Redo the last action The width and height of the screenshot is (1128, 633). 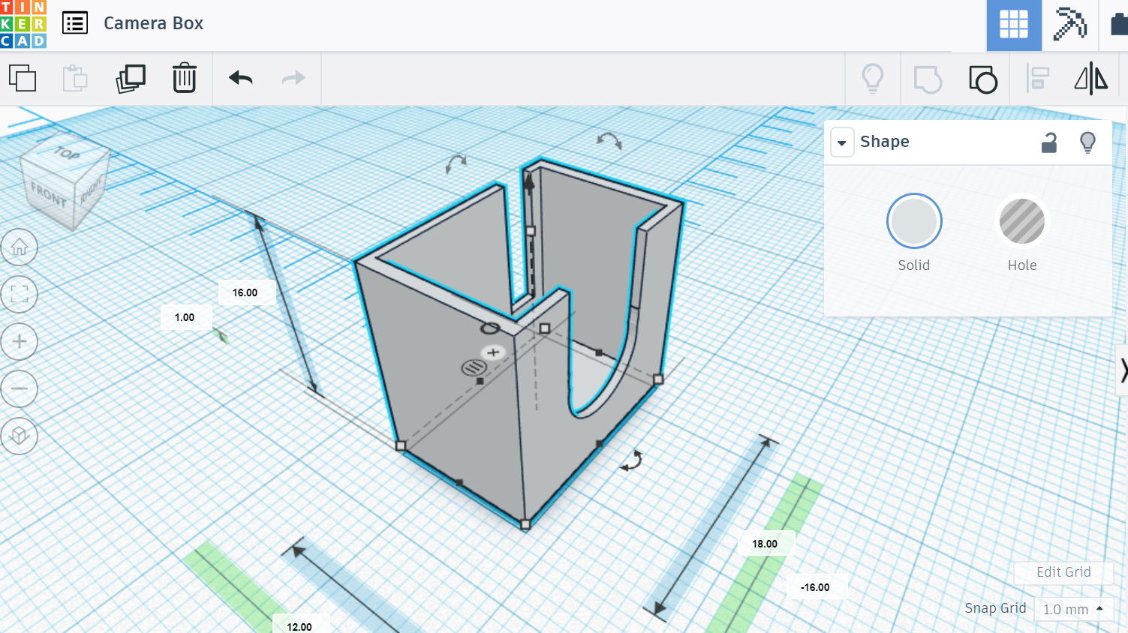(293, 78)
